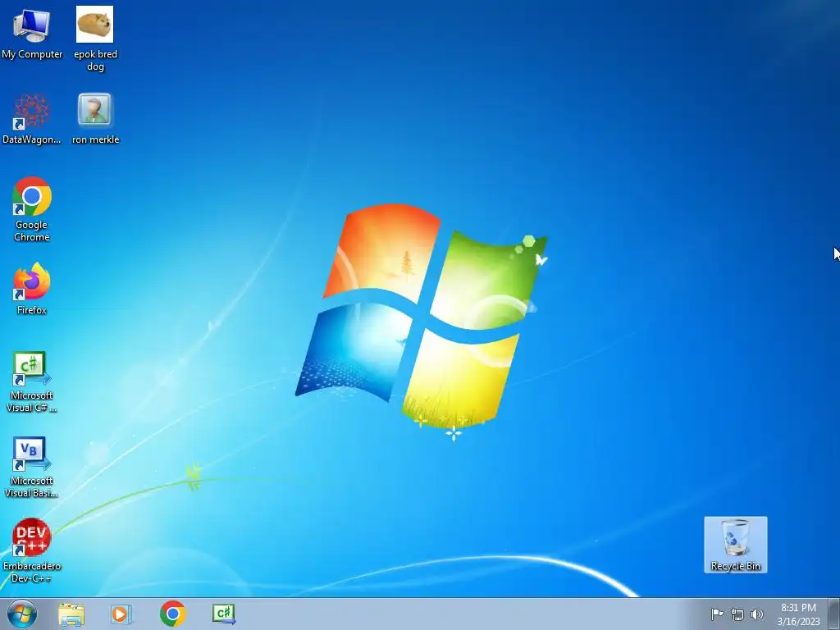Image resolution: width=840 pixels, height=630 pixels.
Task: Open the Windows Start menu orb
Action: point(22,614)
